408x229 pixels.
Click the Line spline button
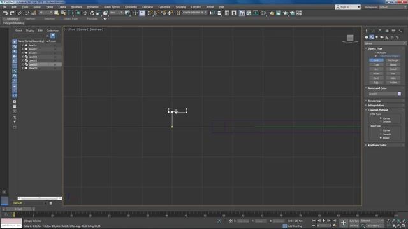tap(376, 60)
